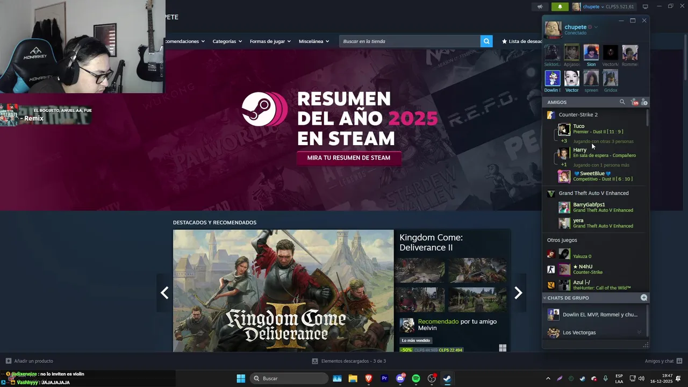Click the Amigos y chat icon
The width and height of the screenshot is (688, 387).
coord(679,361)
